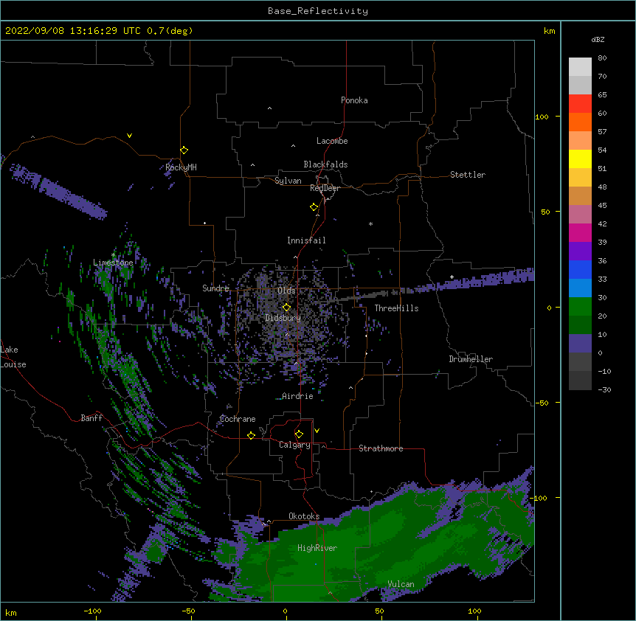Click the Okotoks town label
Screen dimensions: 636x621
tap(304, 516)
